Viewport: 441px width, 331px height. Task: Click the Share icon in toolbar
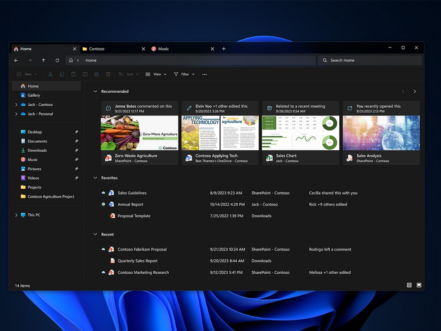[97, 74]
